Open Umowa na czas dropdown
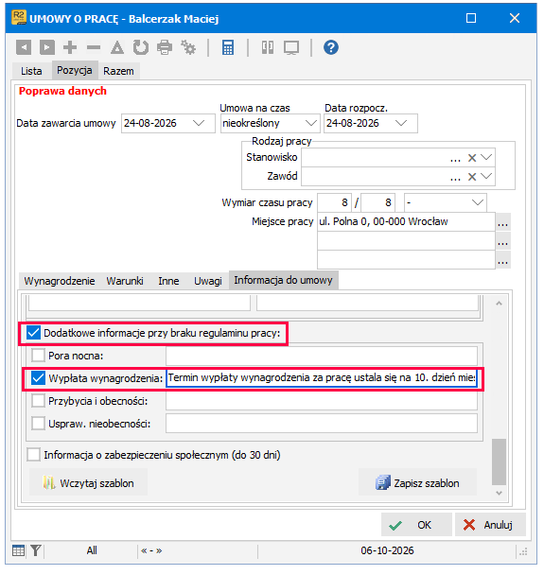Image resolution: width=544 pixels, height=575 pixels. click(311, 123)
